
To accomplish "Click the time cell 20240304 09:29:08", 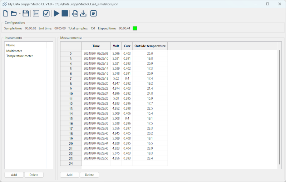I will [96, 54].
